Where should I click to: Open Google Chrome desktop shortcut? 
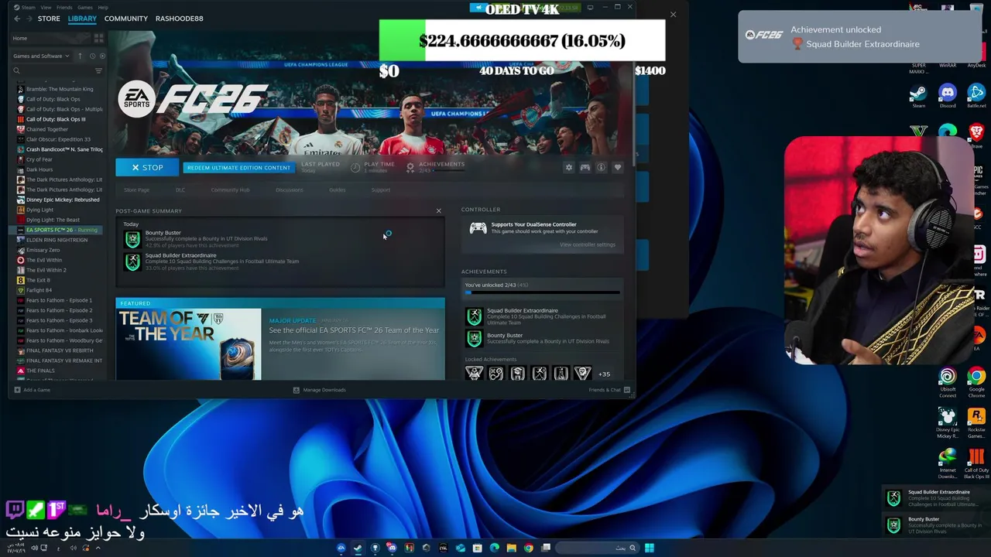pos(976,382)
